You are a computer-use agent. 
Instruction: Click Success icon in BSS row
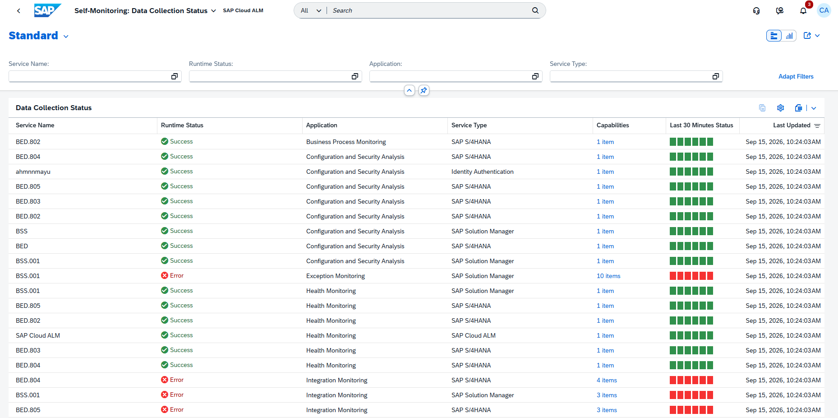165,231
